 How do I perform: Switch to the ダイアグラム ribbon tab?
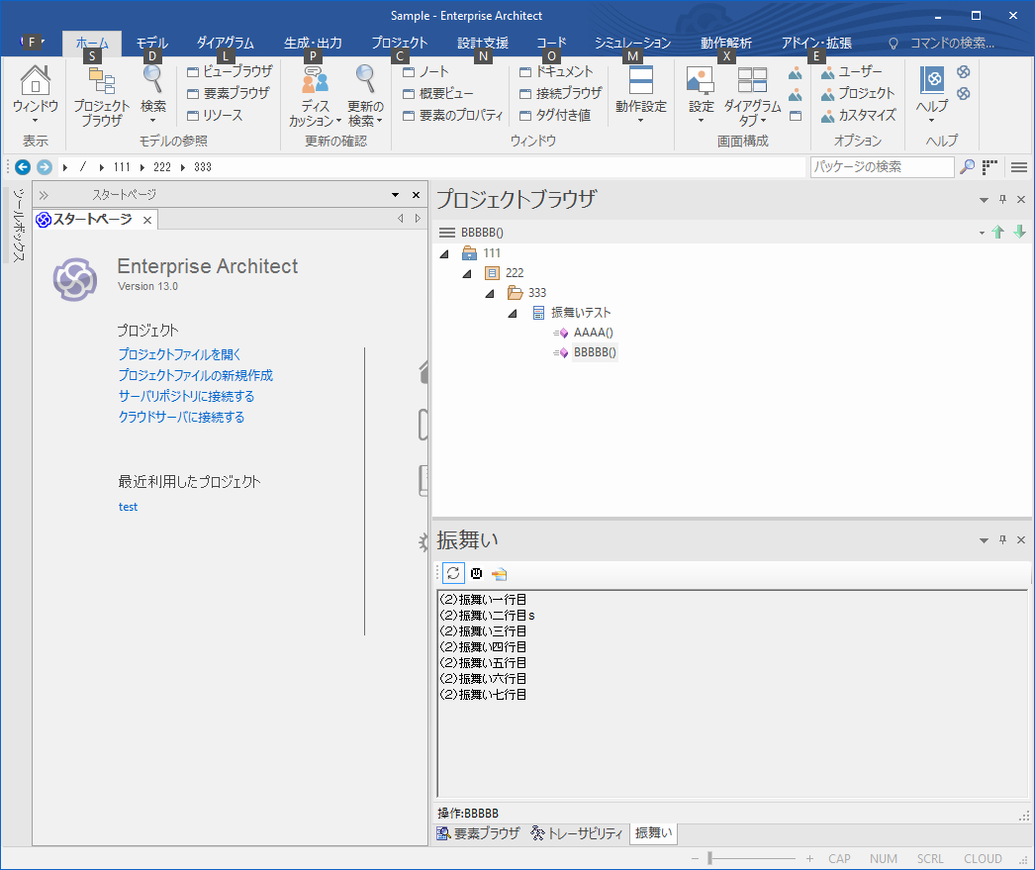tap(225, 43)
